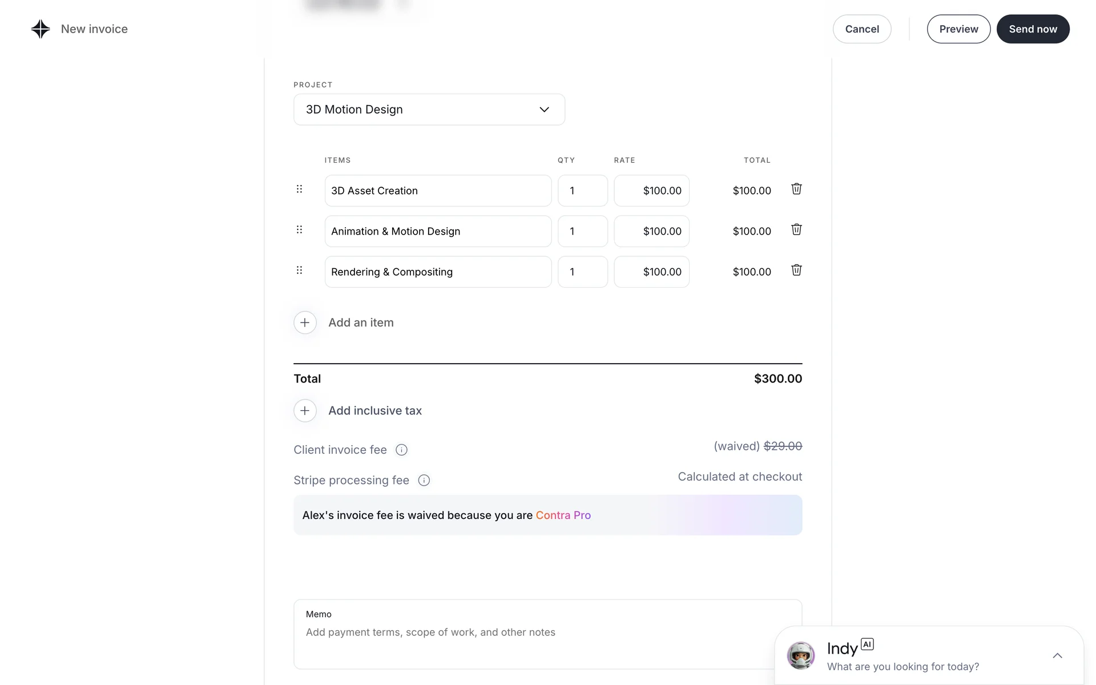Click drag handle beside Rendering & Compositing

point(299,270)
